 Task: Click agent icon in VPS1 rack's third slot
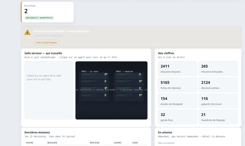(x=106, y=88)
